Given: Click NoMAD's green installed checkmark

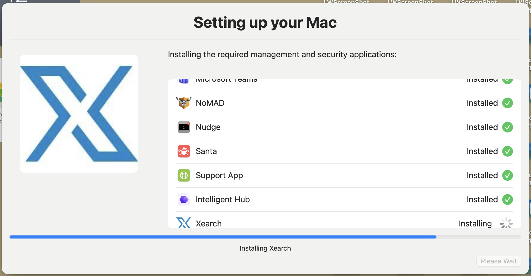Looking at the screenshot, I should click(x=507, y=103).
